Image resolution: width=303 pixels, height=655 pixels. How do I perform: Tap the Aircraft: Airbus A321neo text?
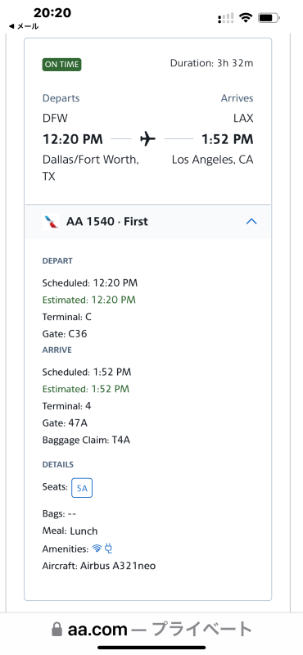click(99, 566)
